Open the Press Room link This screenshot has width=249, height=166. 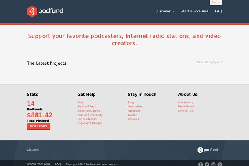tap(186, 106)
